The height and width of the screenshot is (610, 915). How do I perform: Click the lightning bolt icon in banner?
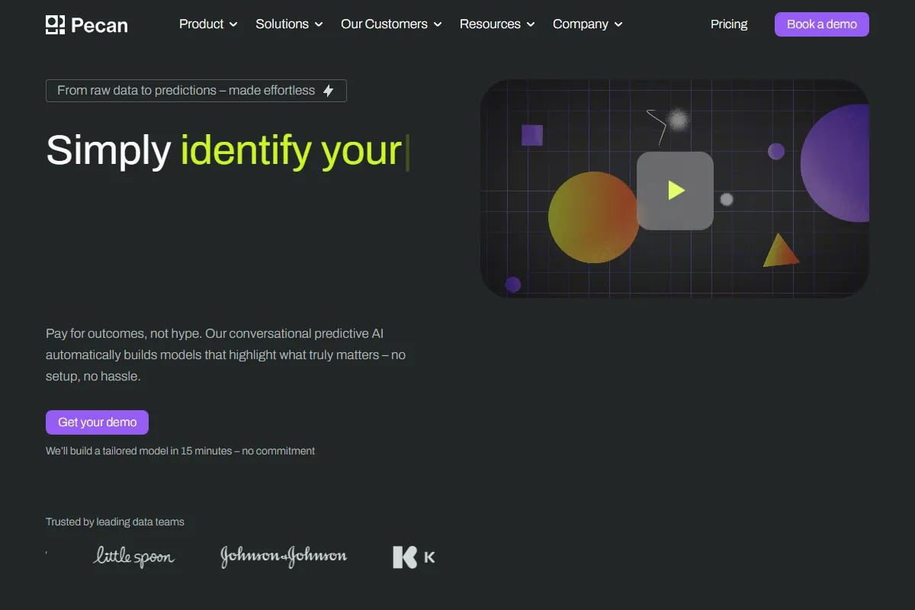[329, 91]
